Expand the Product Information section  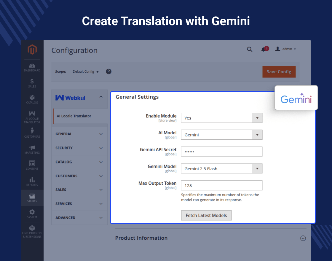click(303, 238)
